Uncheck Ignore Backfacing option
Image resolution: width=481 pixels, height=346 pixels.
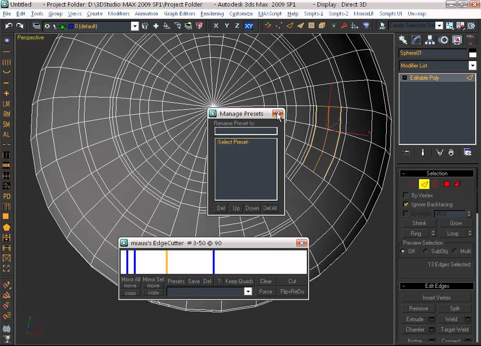pyautogui.click(x=406, y=204)
